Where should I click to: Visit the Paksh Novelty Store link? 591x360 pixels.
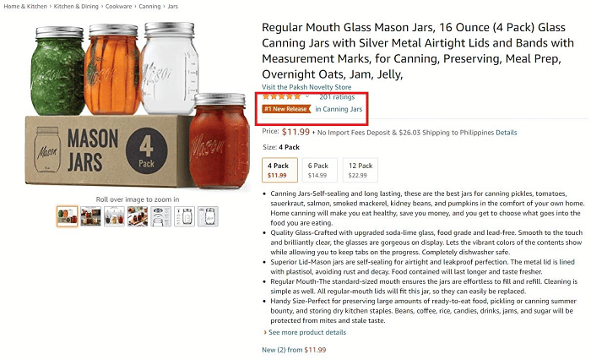306,87
